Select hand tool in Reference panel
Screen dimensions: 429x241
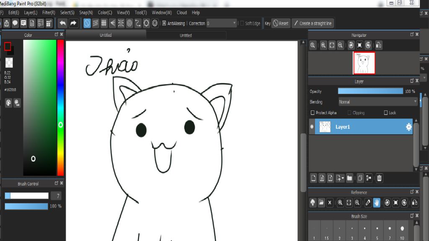[377, 203]
